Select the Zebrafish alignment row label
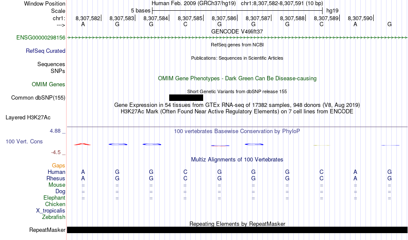Screen dimensions: 408x240 pyautogui.click(x=54, y=217)
